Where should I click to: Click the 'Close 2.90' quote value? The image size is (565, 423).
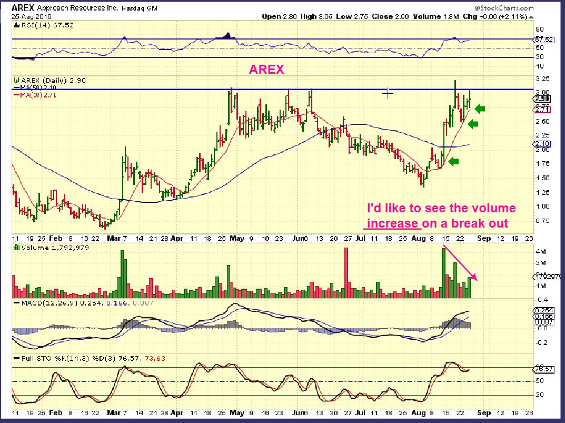click(391, 16)
